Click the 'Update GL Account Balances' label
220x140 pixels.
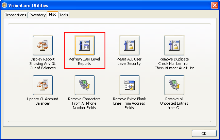(43, 101)
